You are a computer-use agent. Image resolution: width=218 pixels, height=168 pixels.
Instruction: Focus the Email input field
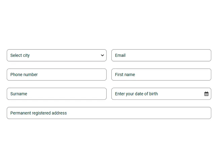tap(161, 55)
